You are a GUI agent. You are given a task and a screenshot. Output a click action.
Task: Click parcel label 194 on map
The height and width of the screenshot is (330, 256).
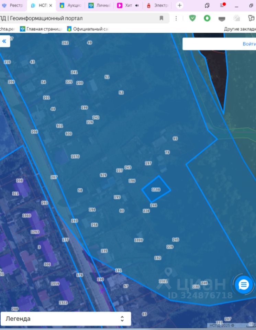tap(92, 210)
